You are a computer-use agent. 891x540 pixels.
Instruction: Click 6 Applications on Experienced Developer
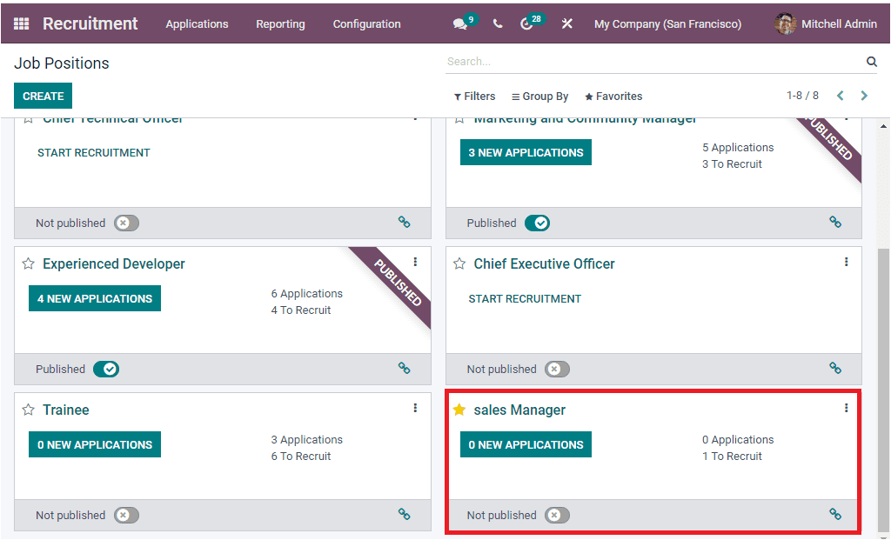[307, 294]
